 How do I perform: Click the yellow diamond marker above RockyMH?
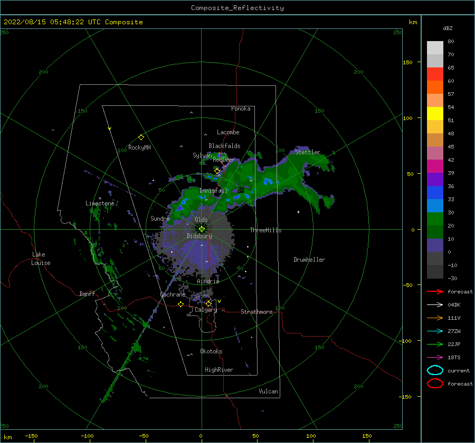point(141,137)
